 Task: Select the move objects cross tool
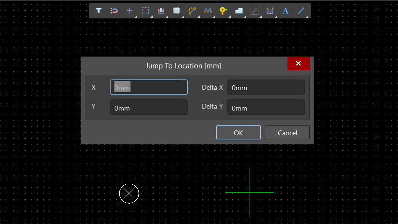[x=129, y=10]
